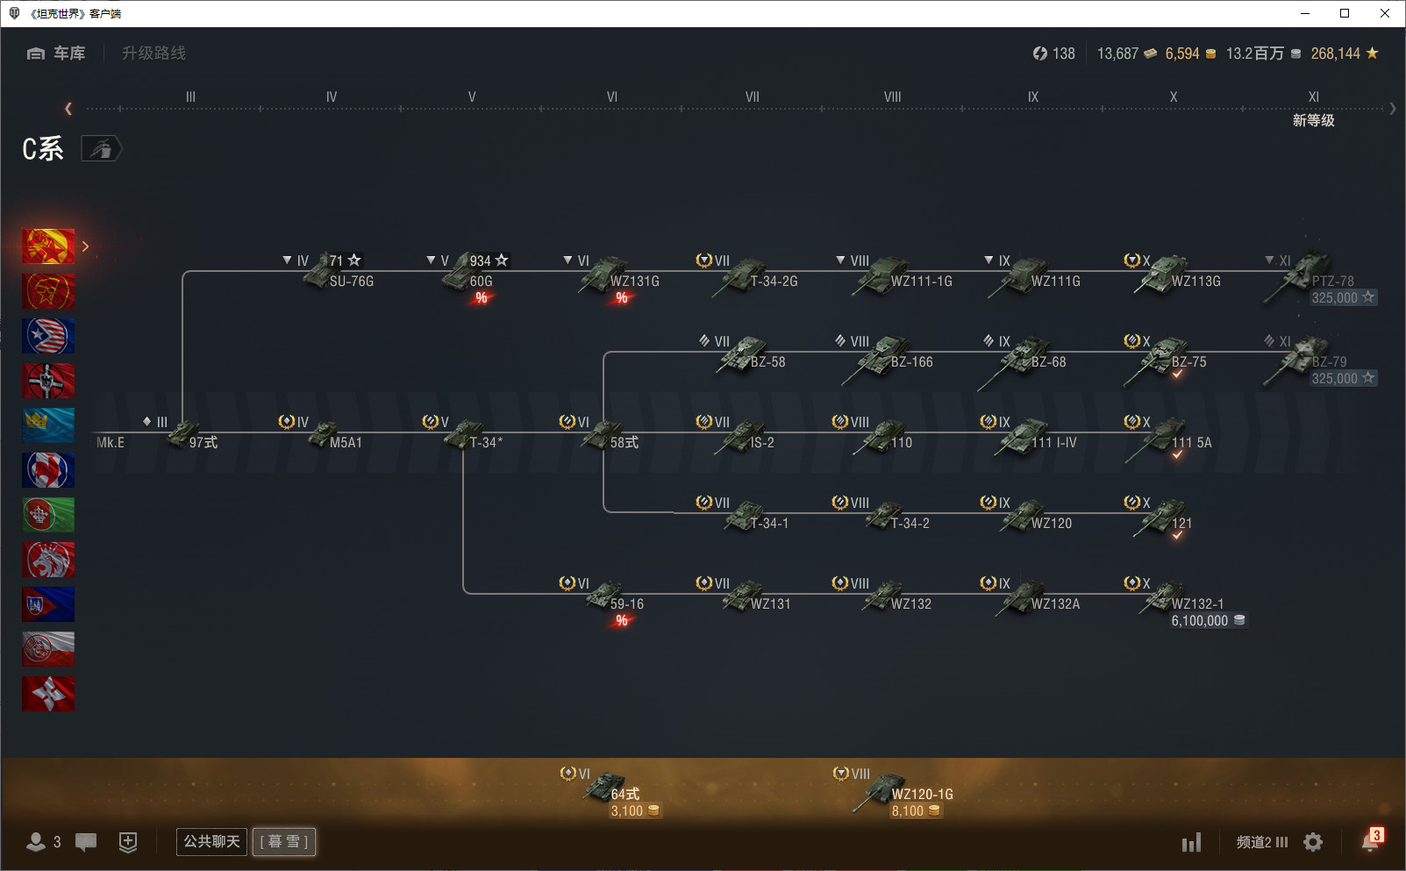The image size is (1406, 871).
Task: Expand the chevron beside the China flag
Action: click(x=85, y=246)
